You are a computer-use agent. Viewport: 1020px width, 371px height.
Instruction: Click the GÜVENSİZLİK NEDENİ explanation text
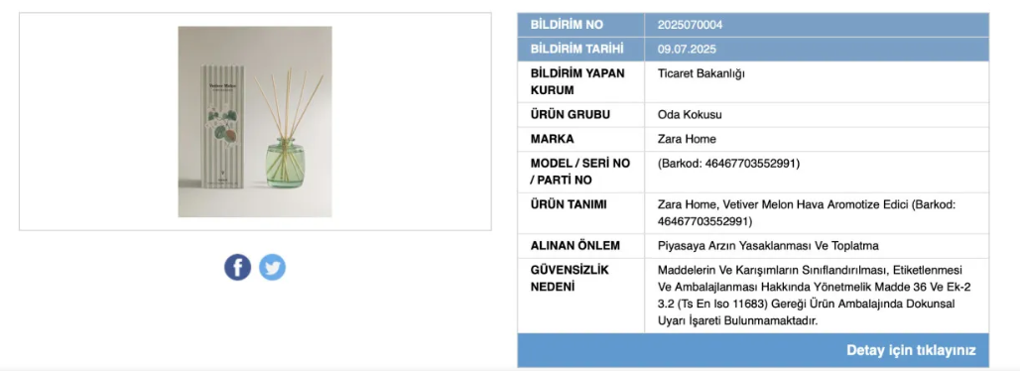coord(815,295)
